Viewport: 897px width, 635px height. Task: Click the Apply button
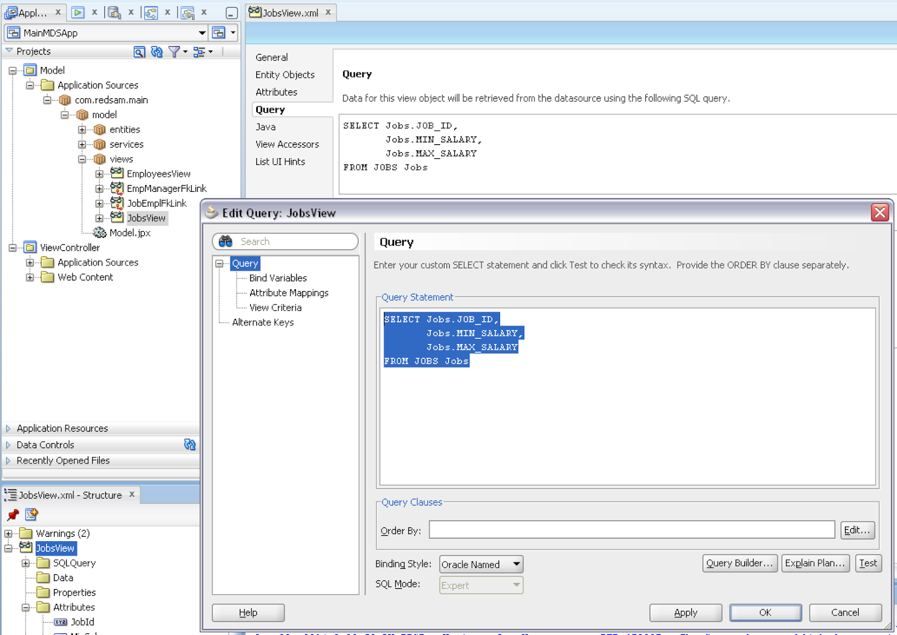click(x=686, y=613)
